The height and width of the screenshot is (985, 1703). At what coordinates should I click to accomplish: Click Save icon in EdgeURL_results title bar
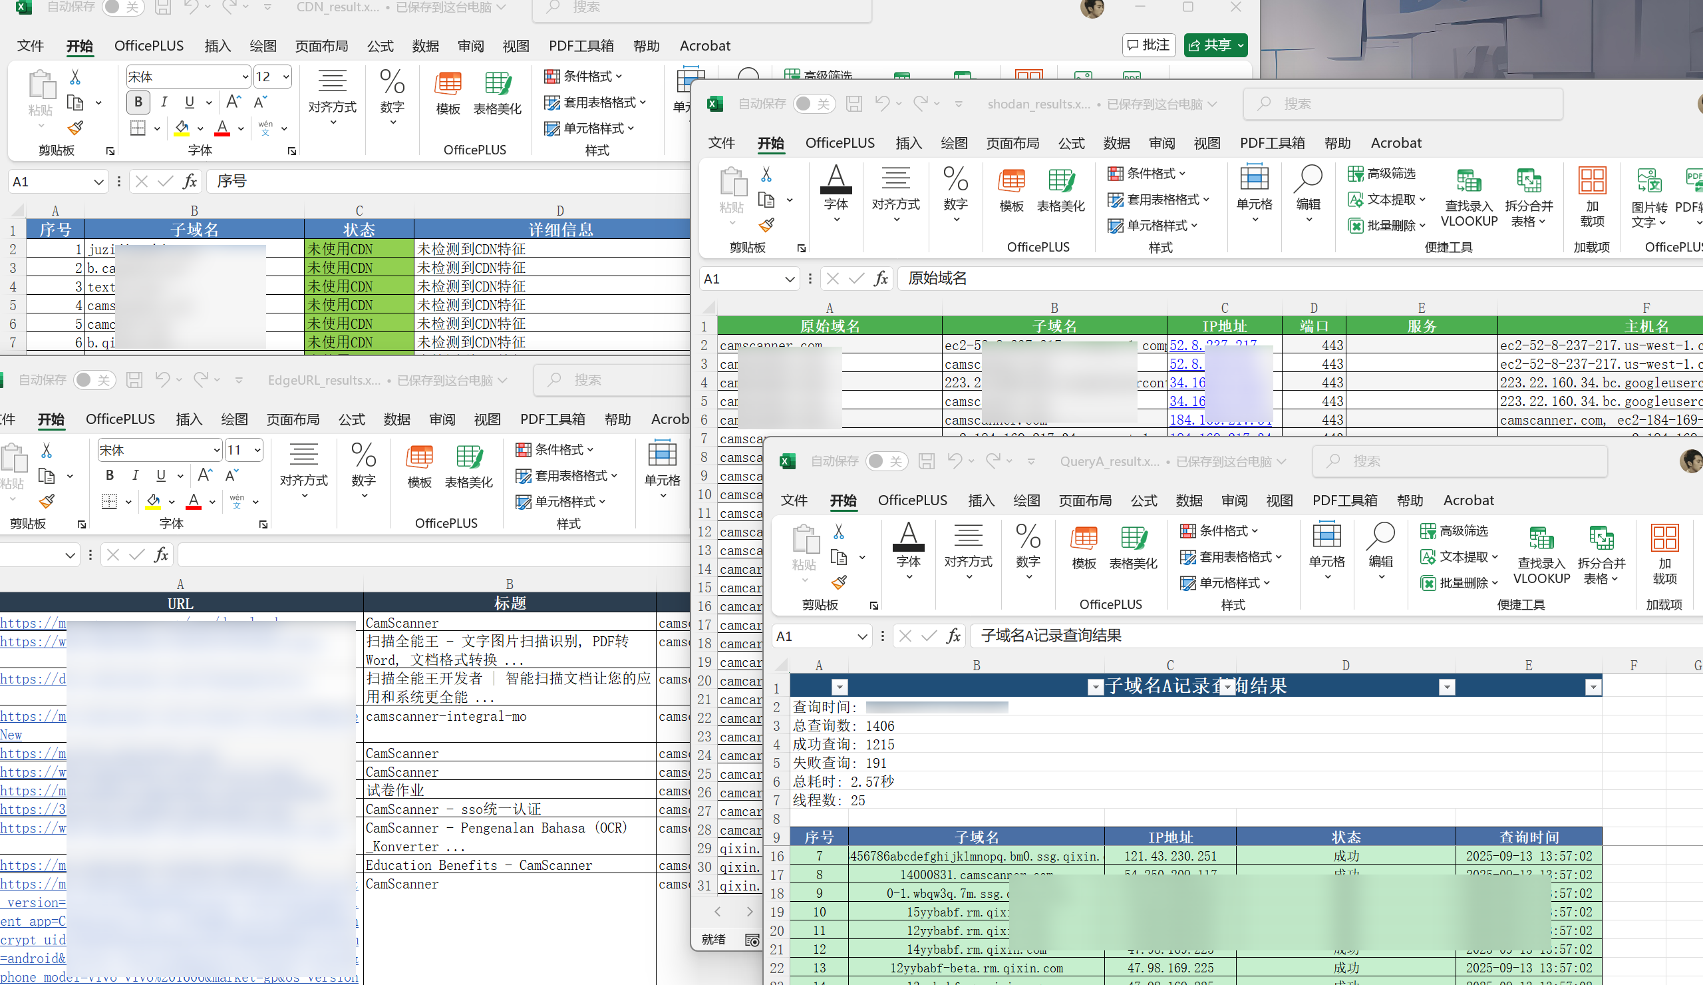(134, 380)
